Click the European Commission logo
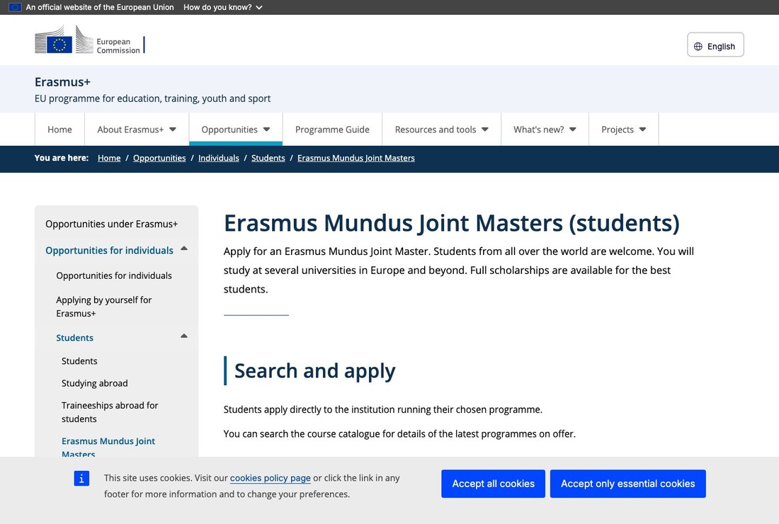Screen dimensions: 779x524 coord(90,40)
